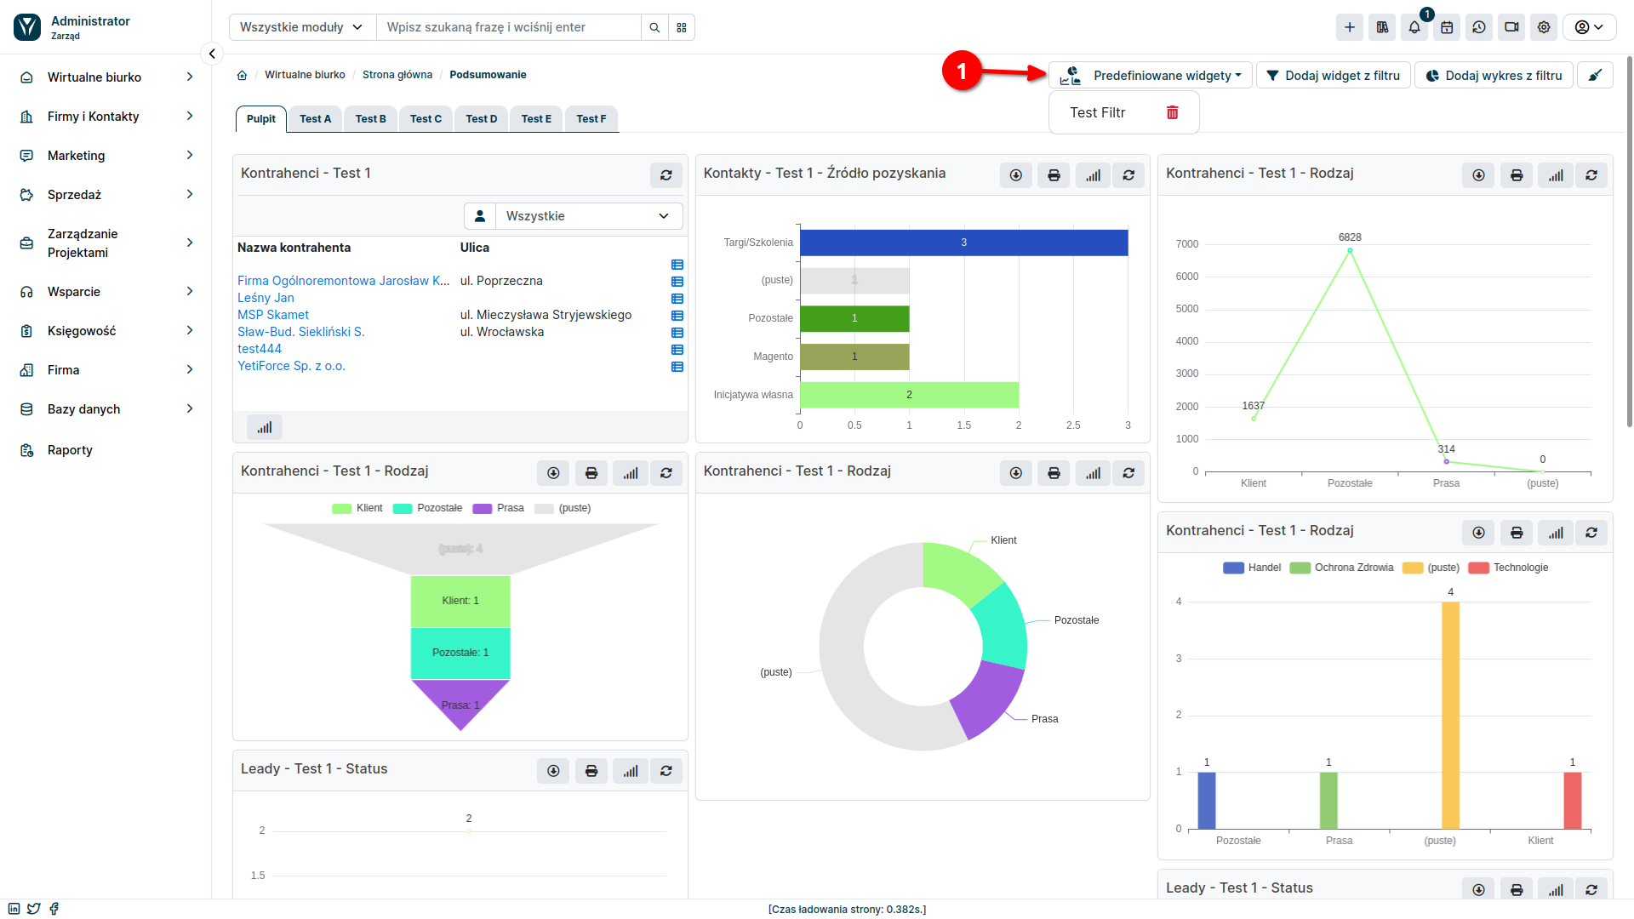Viewport: 1634px width, 919px height.
Task: Download Kontakty Źródło pozyskania chart
Action: tap(1016, 175)
